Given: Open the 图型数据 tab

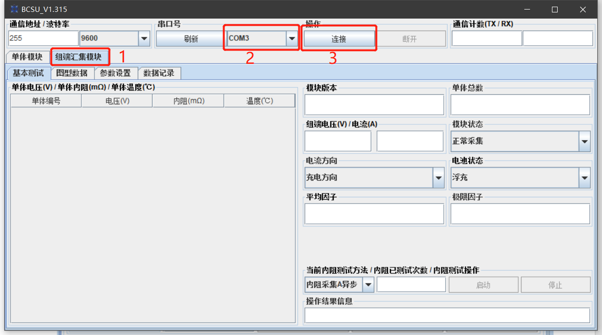Looking at the screenshot, I should [72, 73].
